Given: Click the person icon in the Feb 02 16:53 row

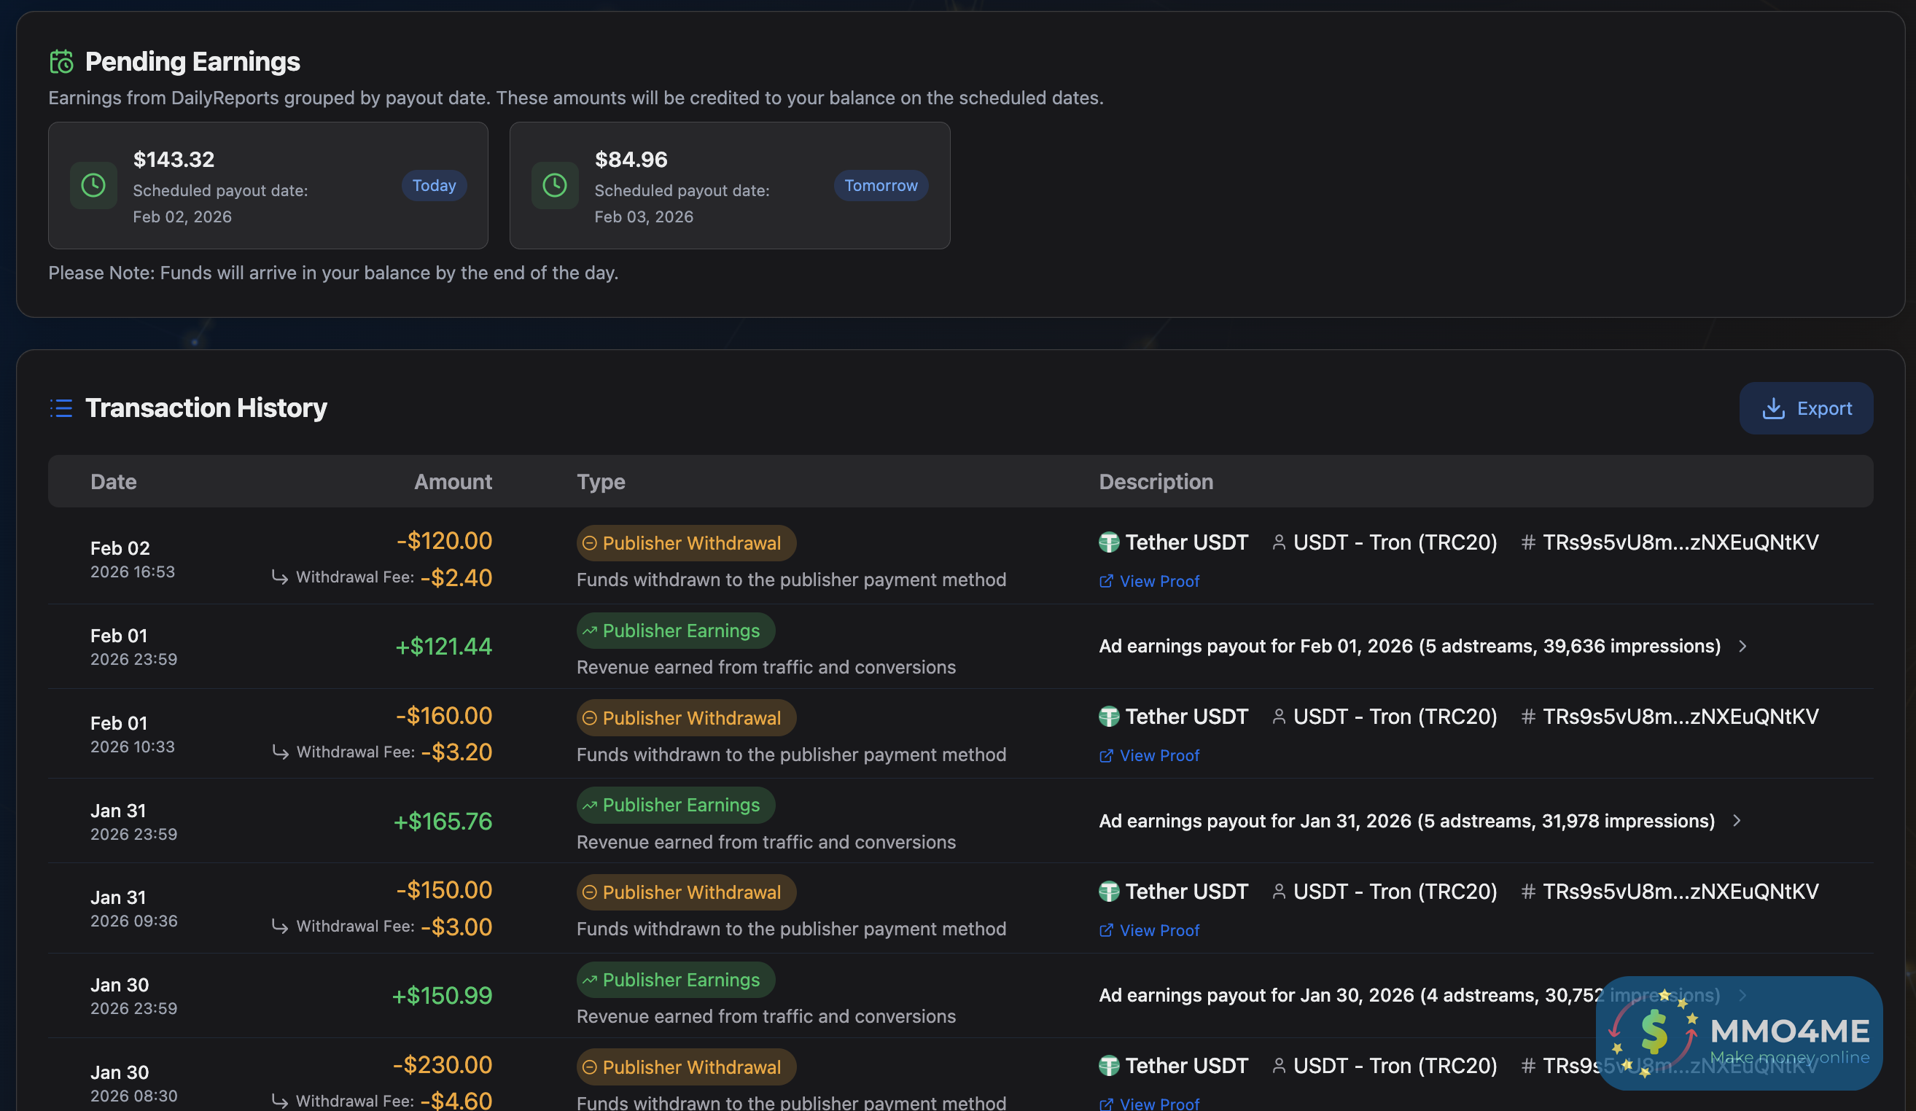Looking at the screenshot, I should point(1279,542).
